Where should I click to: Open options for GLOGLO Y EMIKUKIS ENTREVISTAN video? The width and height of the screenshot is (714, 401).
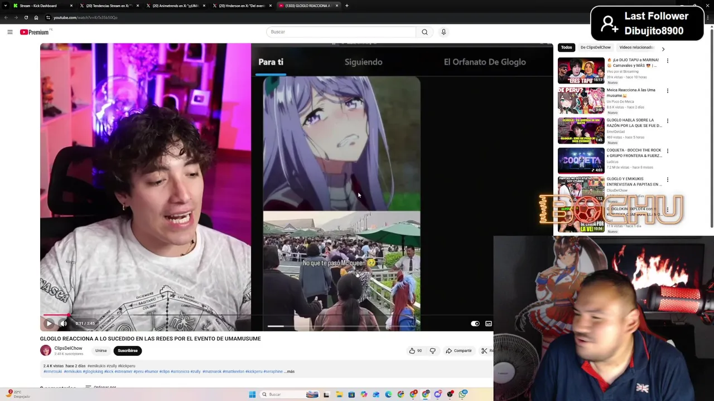click(668, 180)
